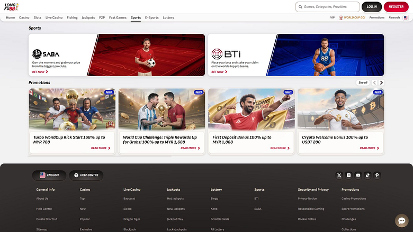413x232 pixels.
Task: Click the search magnifier icon
Action: click(300, 7)
